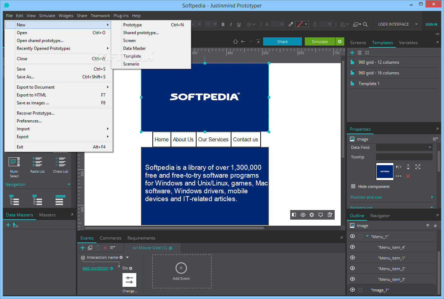Toggle visibility of Menu_1 in Outline
Screen dimensions: 444x299
[352, 236]
